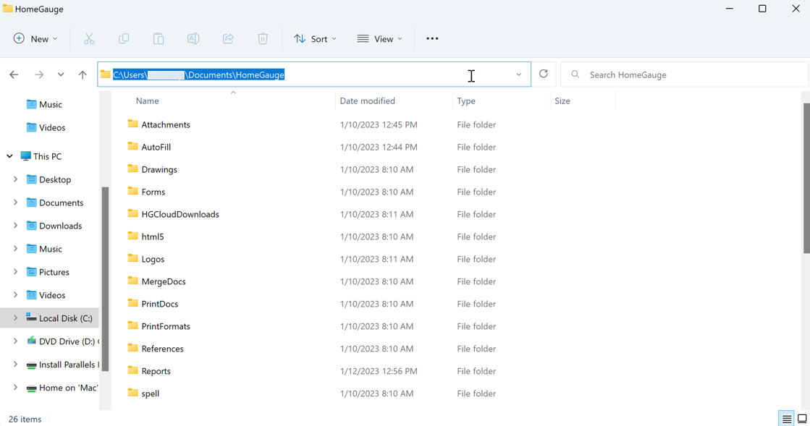Image resolution: width=810 pixels, height=426 pixels.
Task: Collapse the This PC tree node
Action: [9, 156]
